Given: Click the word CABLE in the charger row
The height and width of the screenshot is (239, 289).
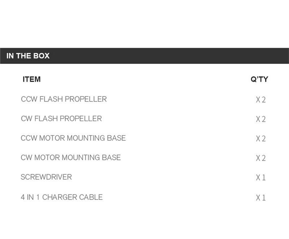Looking at the screenshot, I should (91, 197).
